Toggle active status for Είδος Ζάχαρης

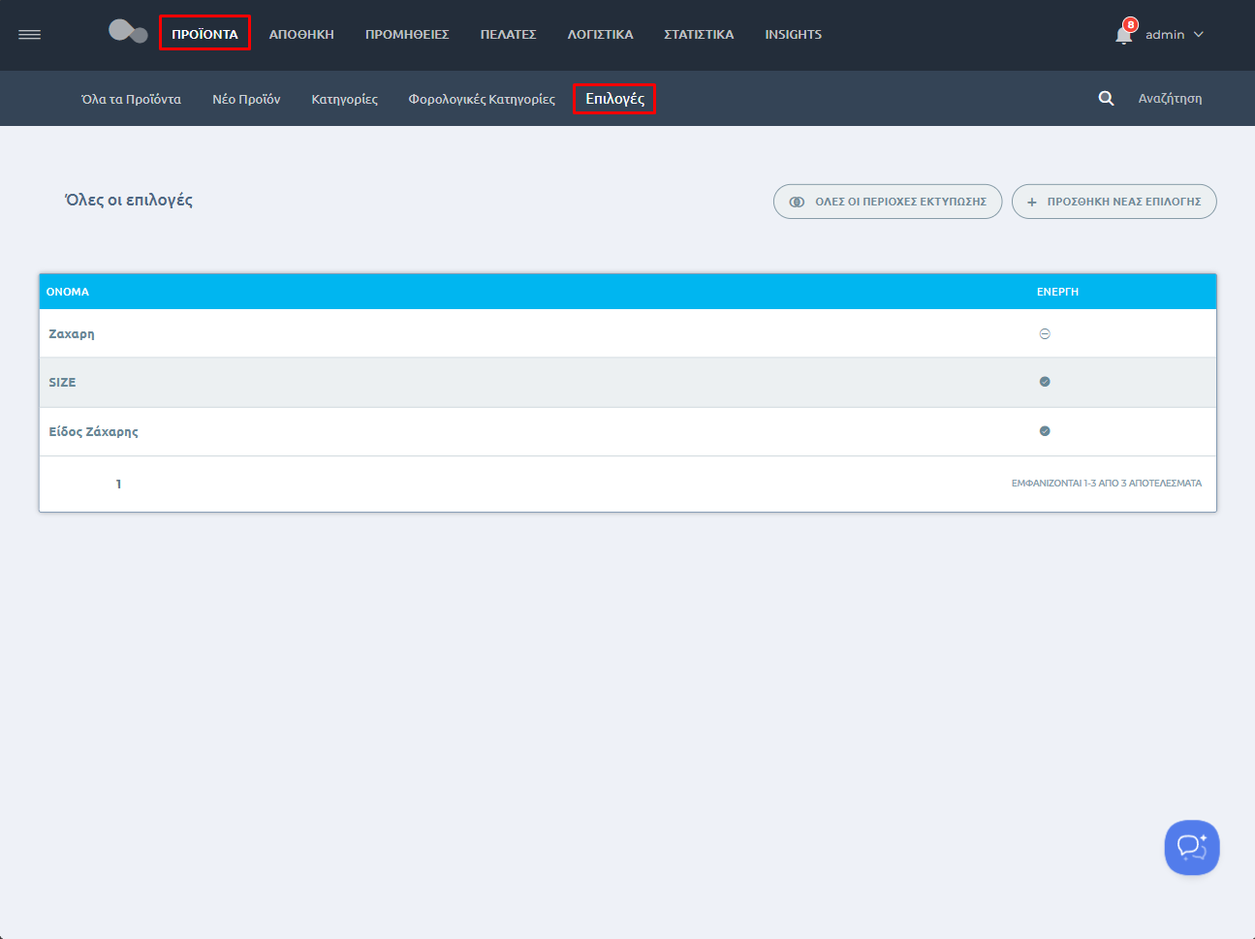click(x=1045, y=431)
